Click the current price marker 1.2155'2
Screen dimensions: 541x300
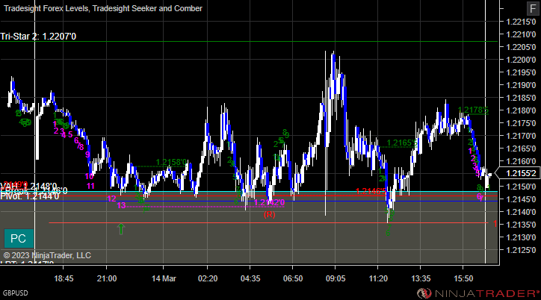[x=519, y=173]
